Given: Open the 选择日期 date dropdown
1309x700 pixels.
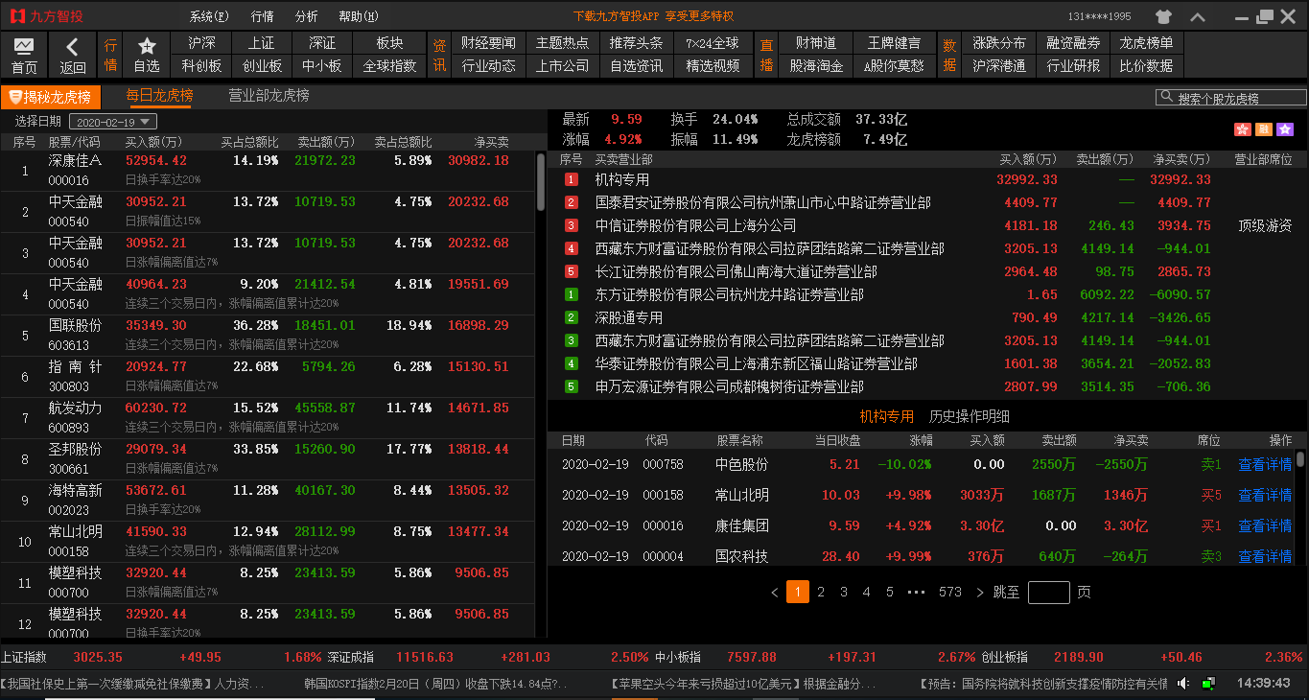Looking at the screenshot, I should [115, 122].
